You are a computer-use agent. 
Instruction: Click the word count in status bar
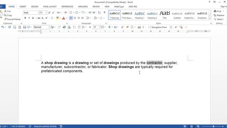(18, 127)
